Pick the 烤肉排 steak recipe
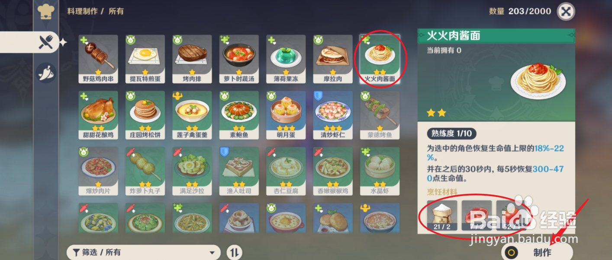Screen dimensions: 612x260 coord(192,59)
